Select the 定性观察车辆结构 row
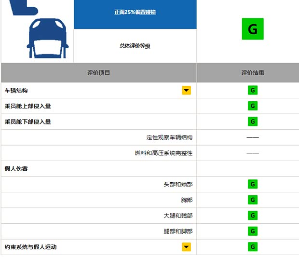The height and width of the screenshot is (257, 299). tap(169, 137)
